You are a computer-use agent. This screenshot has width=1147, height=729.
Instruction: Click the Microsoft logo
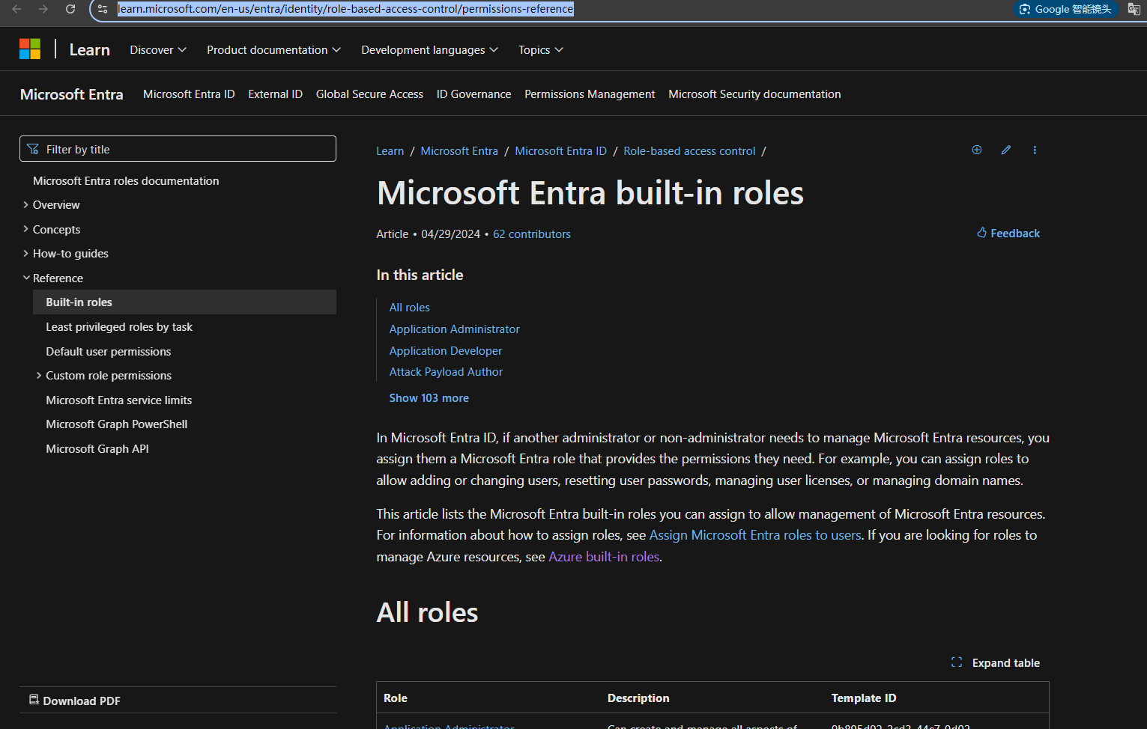coord(30,49)
